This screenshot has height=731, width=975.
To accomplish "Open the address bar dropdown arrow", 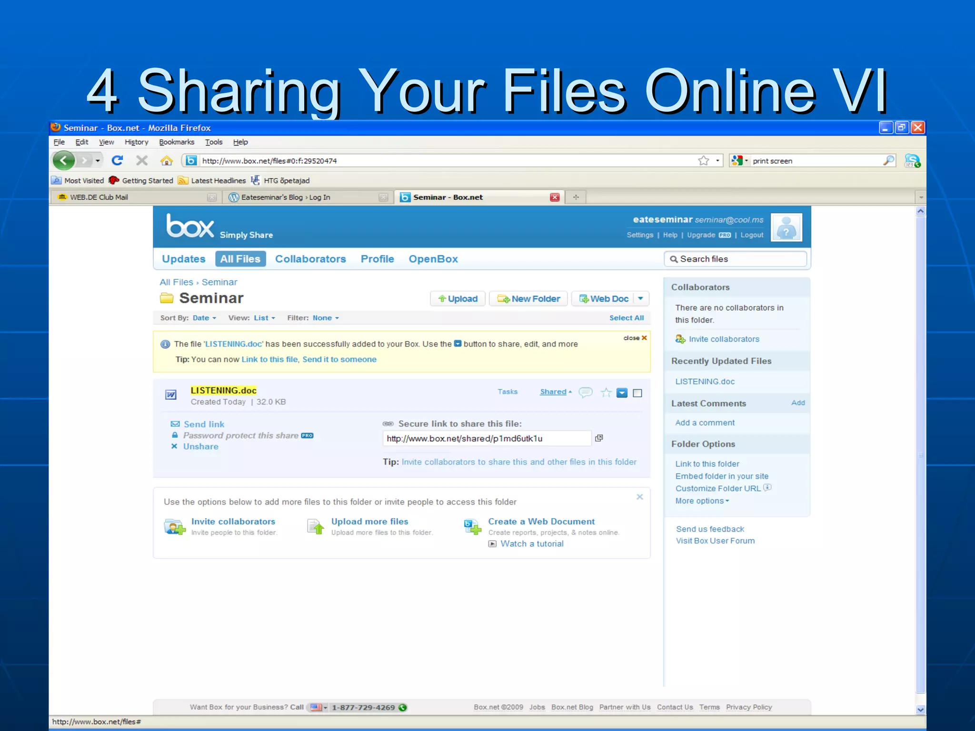I will pyautogui.click(x=717, y=161).
